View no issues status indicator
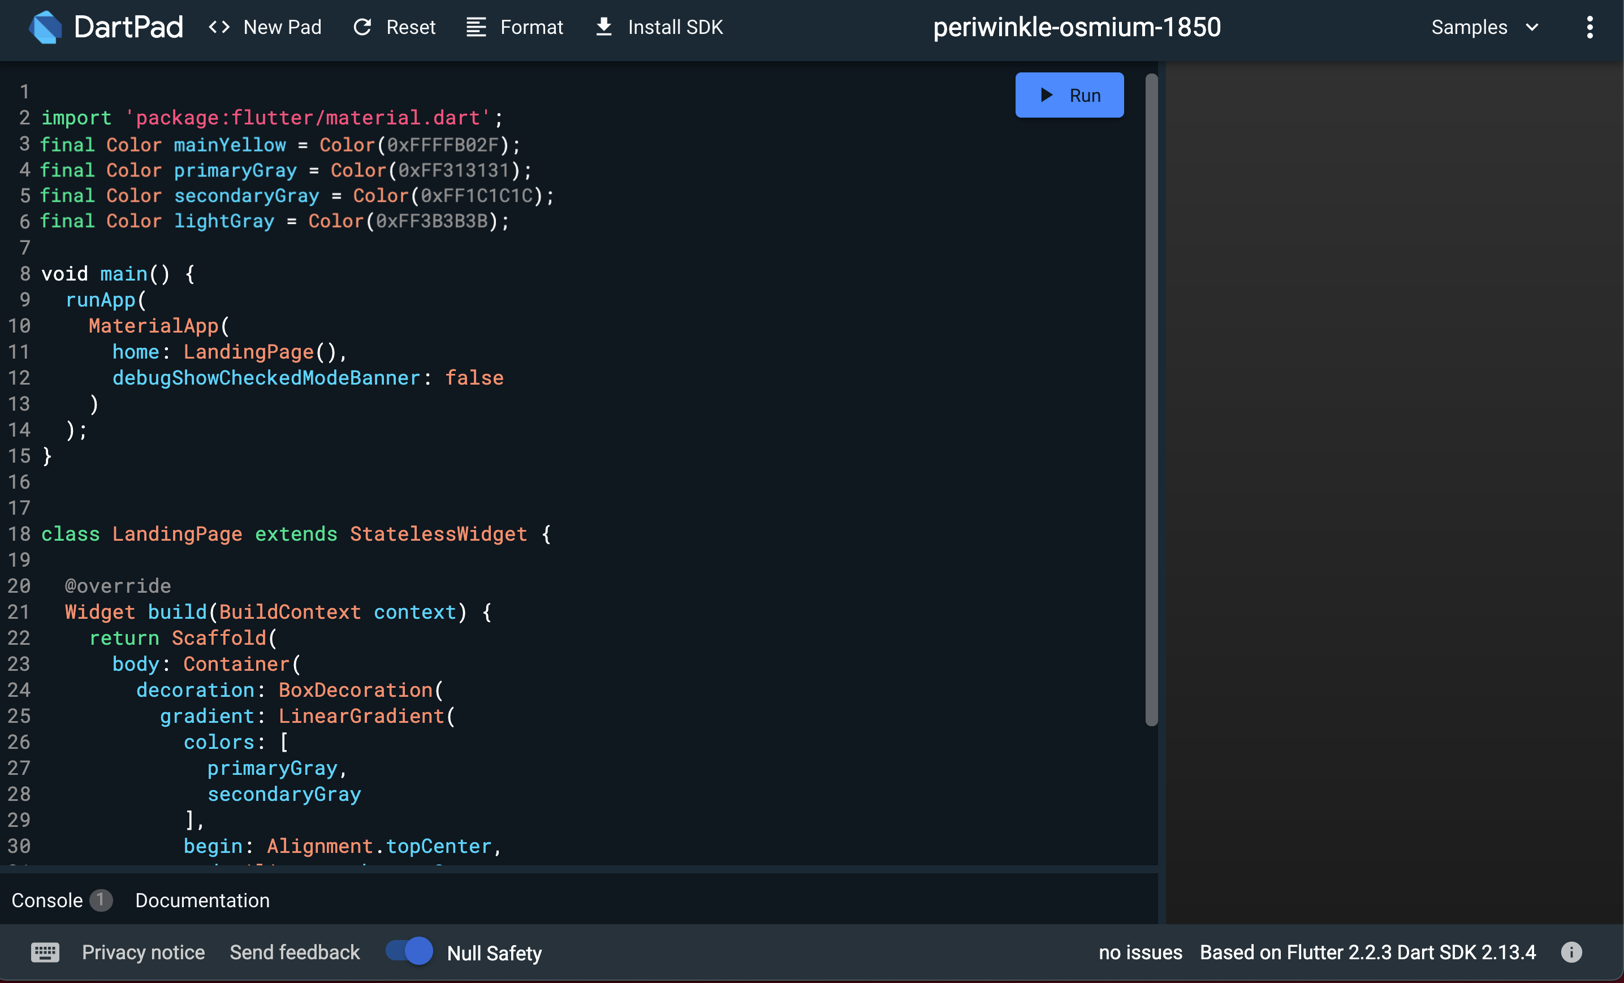The height and width of the screenshot is (983, 1624). (x=1141, y=953)
